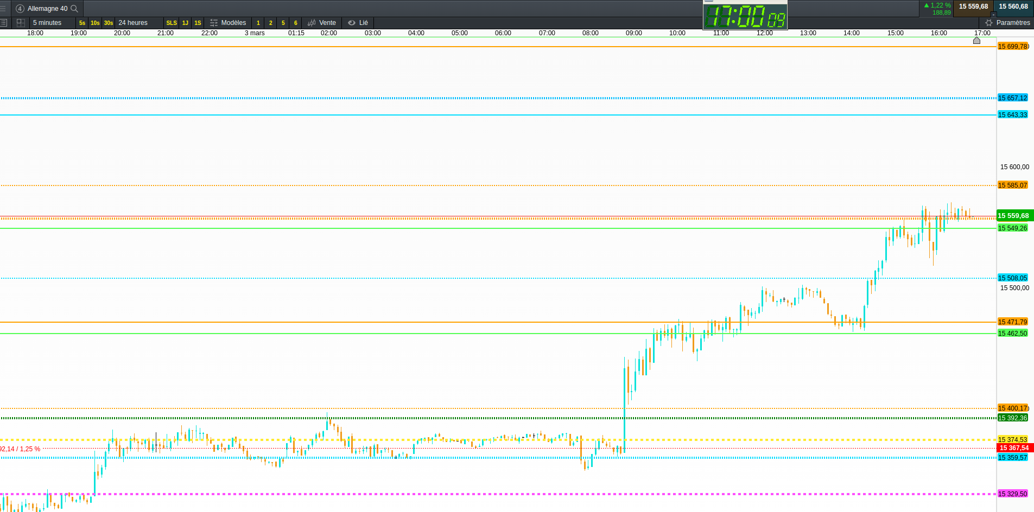Open the list panel icon on the toolbar
The height and width of the screenshot is (512, 1034).
[x=3, y=23]
